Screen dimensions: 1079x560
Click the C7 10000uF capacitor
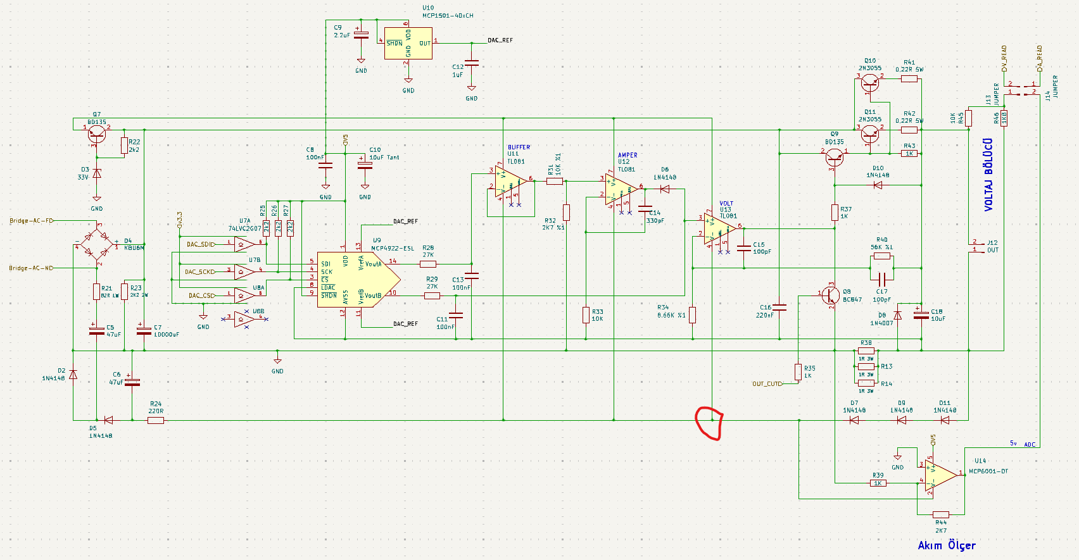coord(144,331)
